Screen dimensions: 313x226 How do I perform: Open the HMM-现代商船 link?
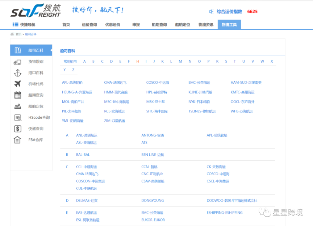[x=116, y=92]
